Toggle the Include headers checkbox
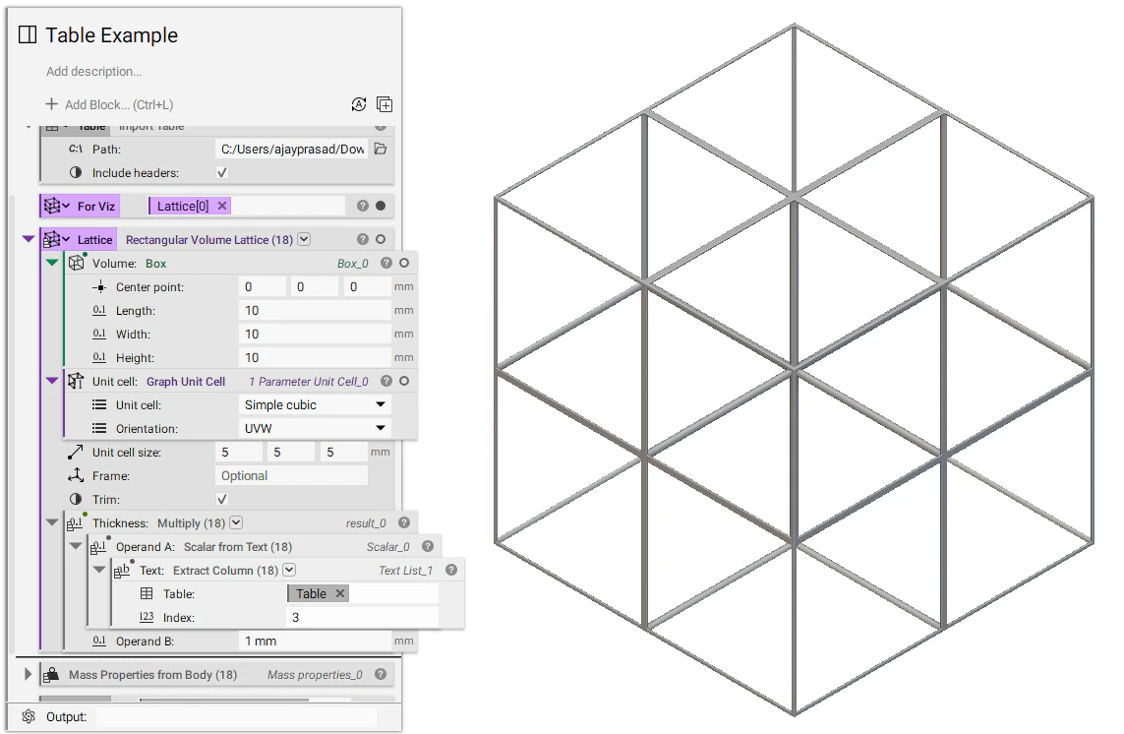 [x=222, y=172]
